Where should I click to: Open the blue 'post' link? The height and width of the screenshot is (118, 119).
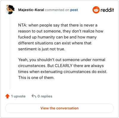coord(74,10)
